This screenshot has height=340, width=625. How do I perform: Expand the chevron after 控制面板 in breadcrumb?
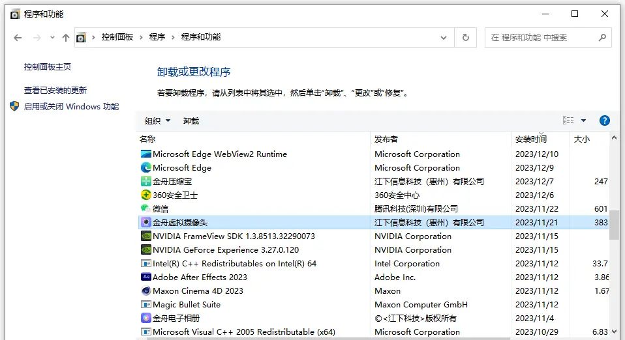(x=141, y=37)
